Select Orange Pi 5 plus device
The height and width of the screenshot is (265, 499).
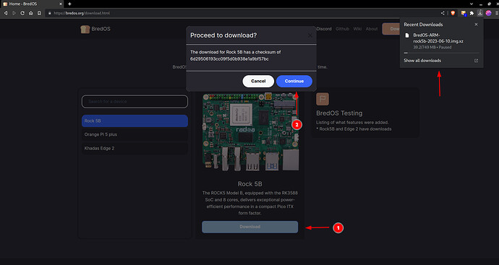[135, 134]
